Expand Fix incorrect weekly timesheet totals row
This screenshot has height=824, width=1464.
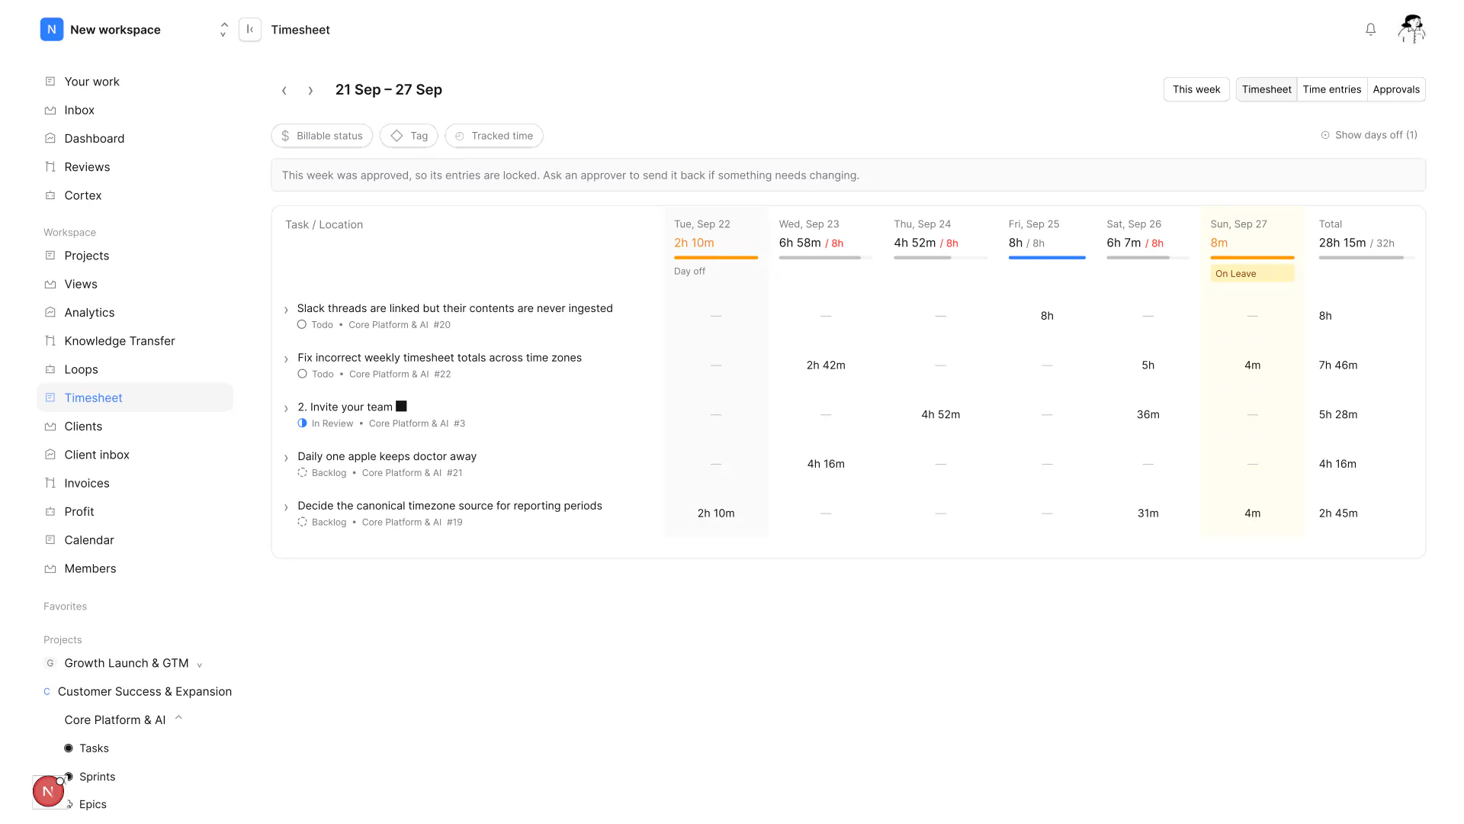(286, 359)
